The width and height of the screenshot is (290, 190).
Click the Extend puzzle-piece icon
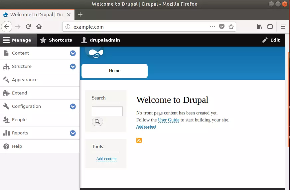(6, 93)
